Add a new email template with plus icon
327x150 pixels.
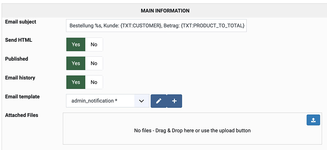pos(174,101)
